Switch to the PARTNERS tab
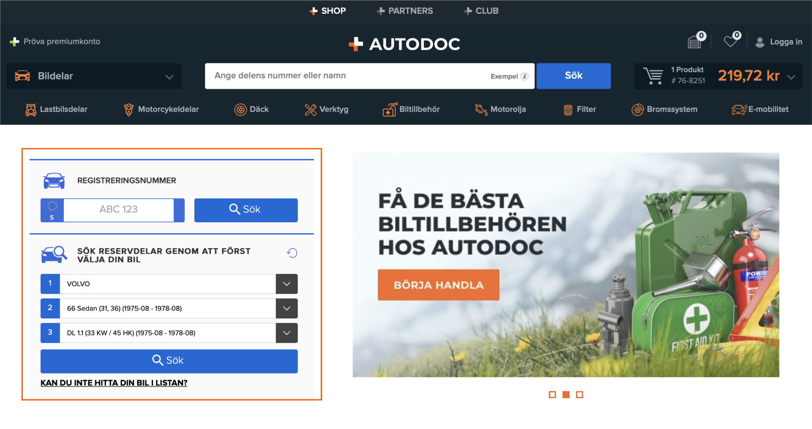Screen dimensions: 812x429 [405, 11]
